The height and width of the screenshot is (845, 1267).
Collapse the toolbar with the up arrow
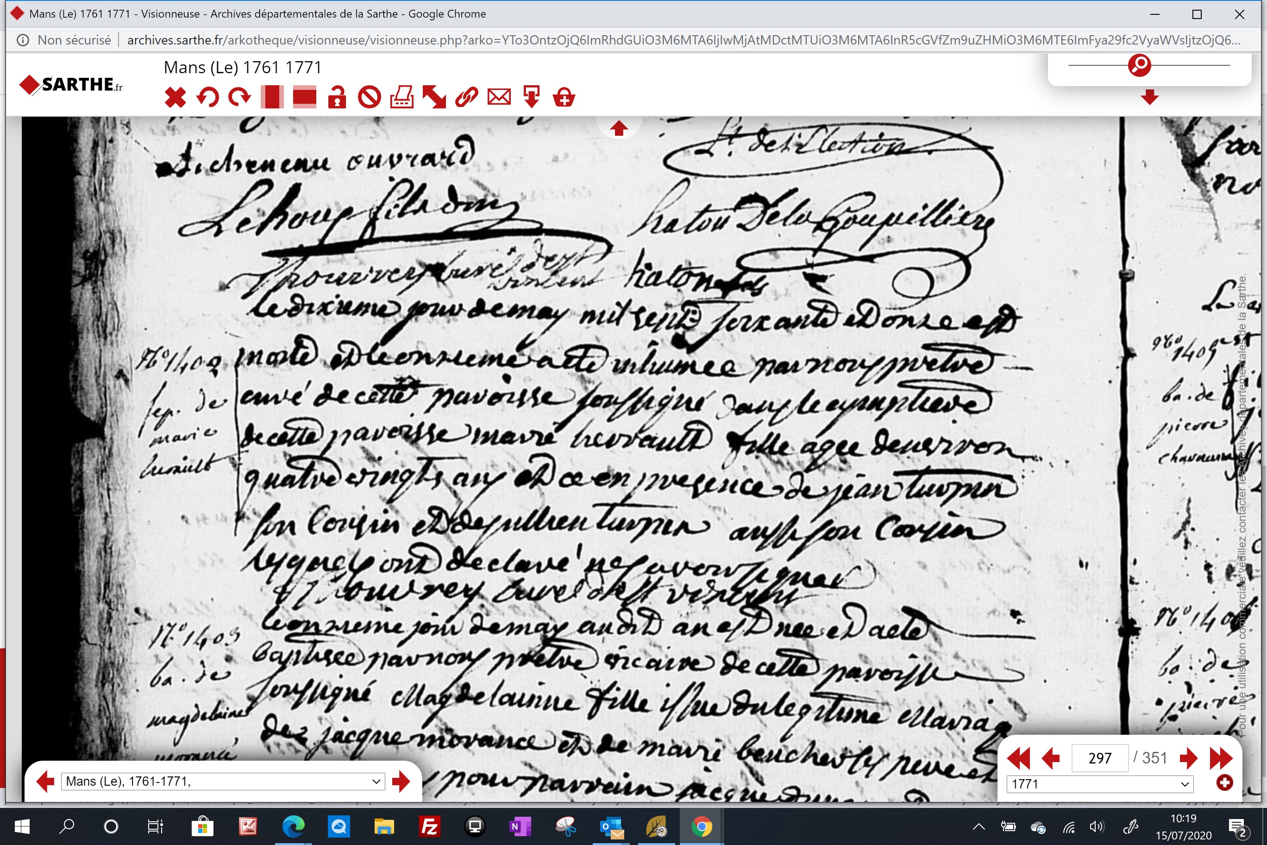coord(618,128)
